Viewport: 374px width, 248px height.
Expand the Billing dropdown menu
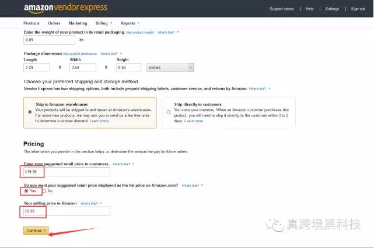[104, 23]
